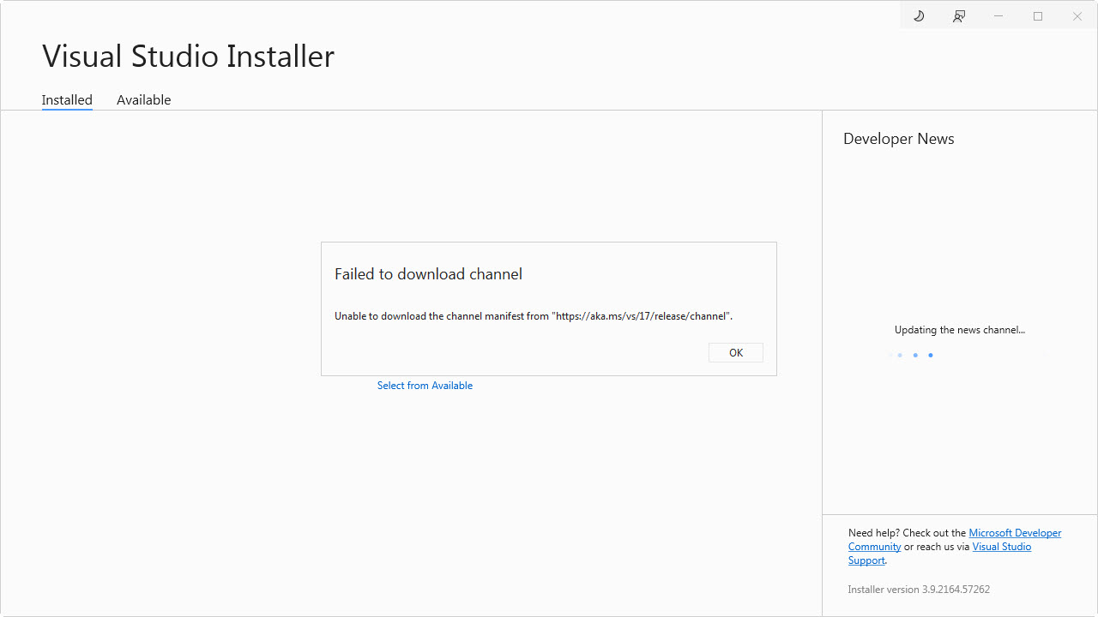Click the news loading progress dots

(x=911, y=355)
